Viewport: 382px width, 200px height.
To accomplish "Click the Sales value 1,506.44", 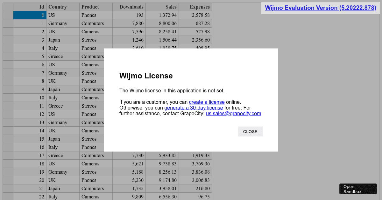I will pyautogui.click(x=162, y=40).
